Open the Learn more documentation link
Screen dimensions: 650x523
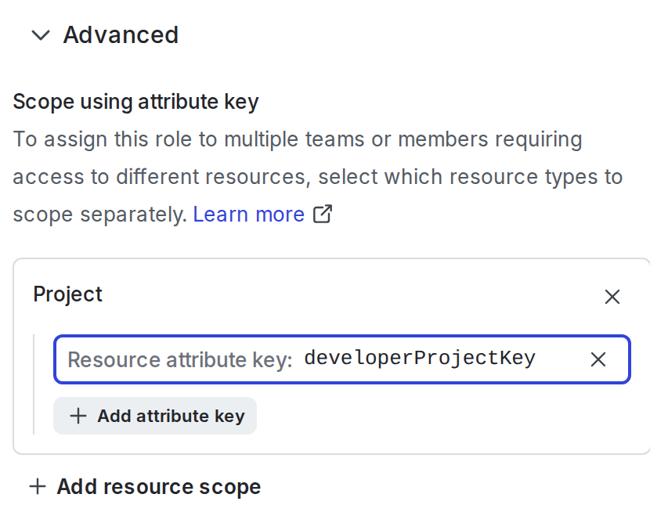click(248, 214)
